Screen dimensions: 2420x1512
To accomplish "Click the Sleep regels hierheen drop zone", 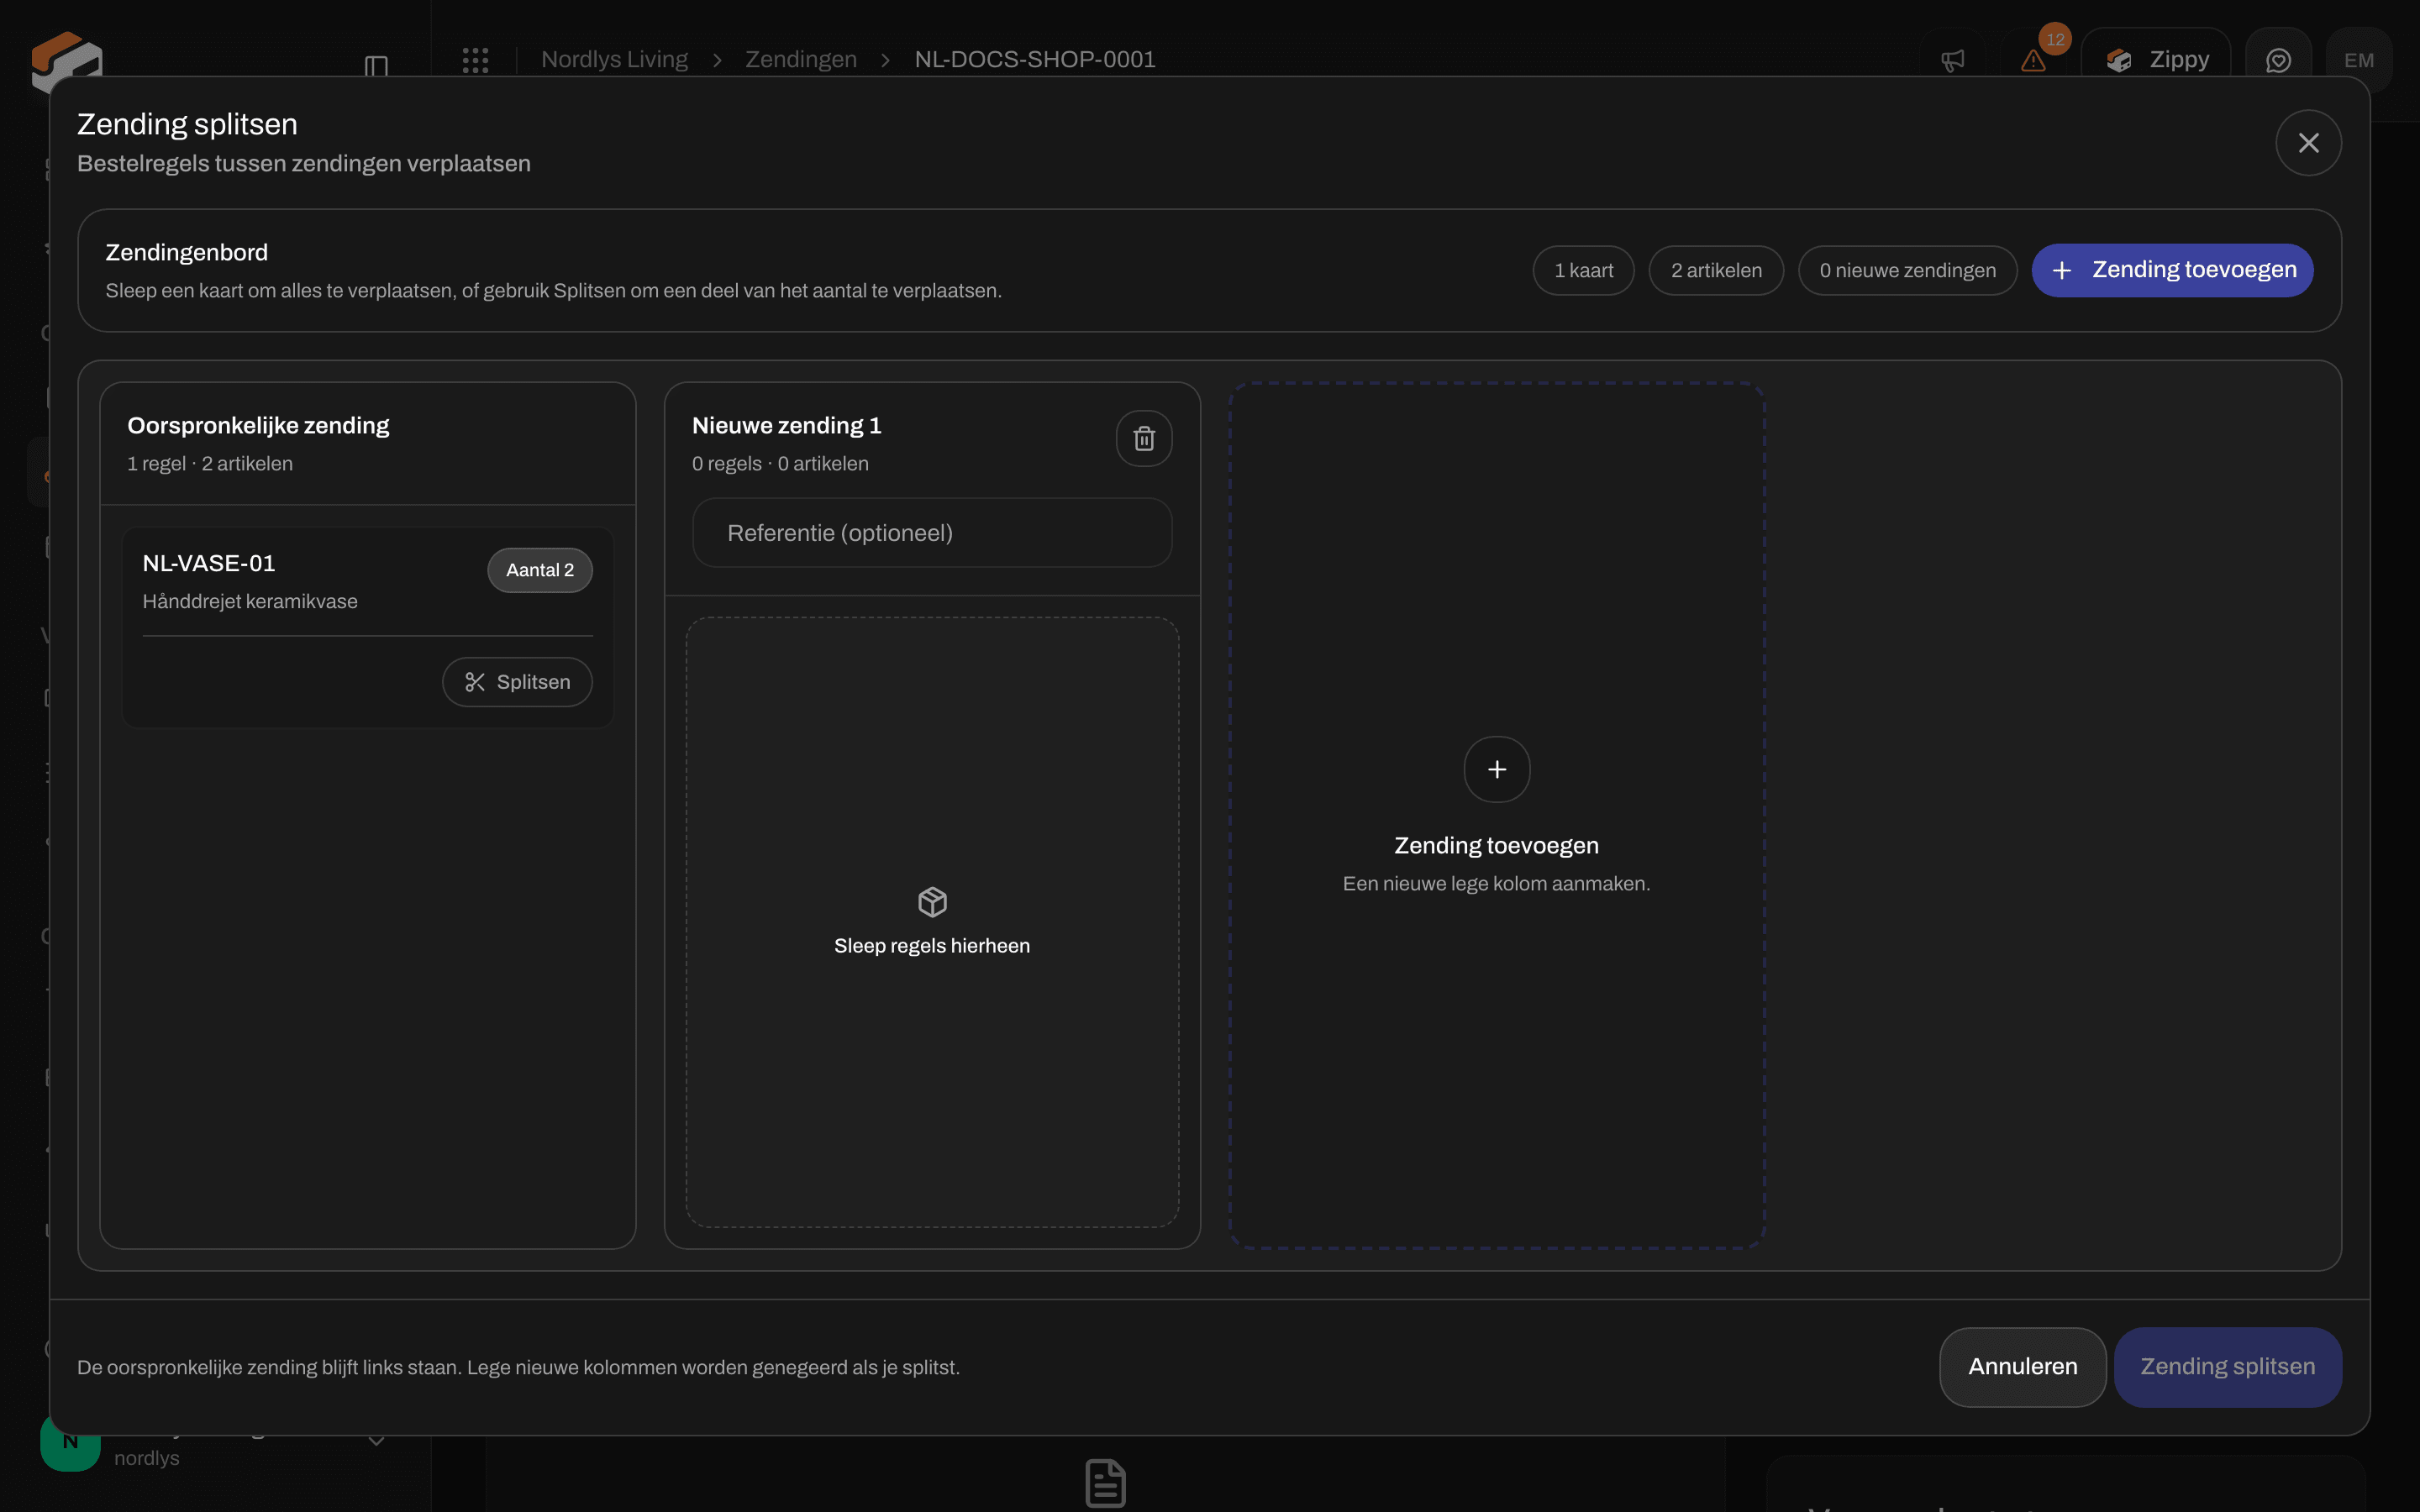I will click(x=932, y=922).
